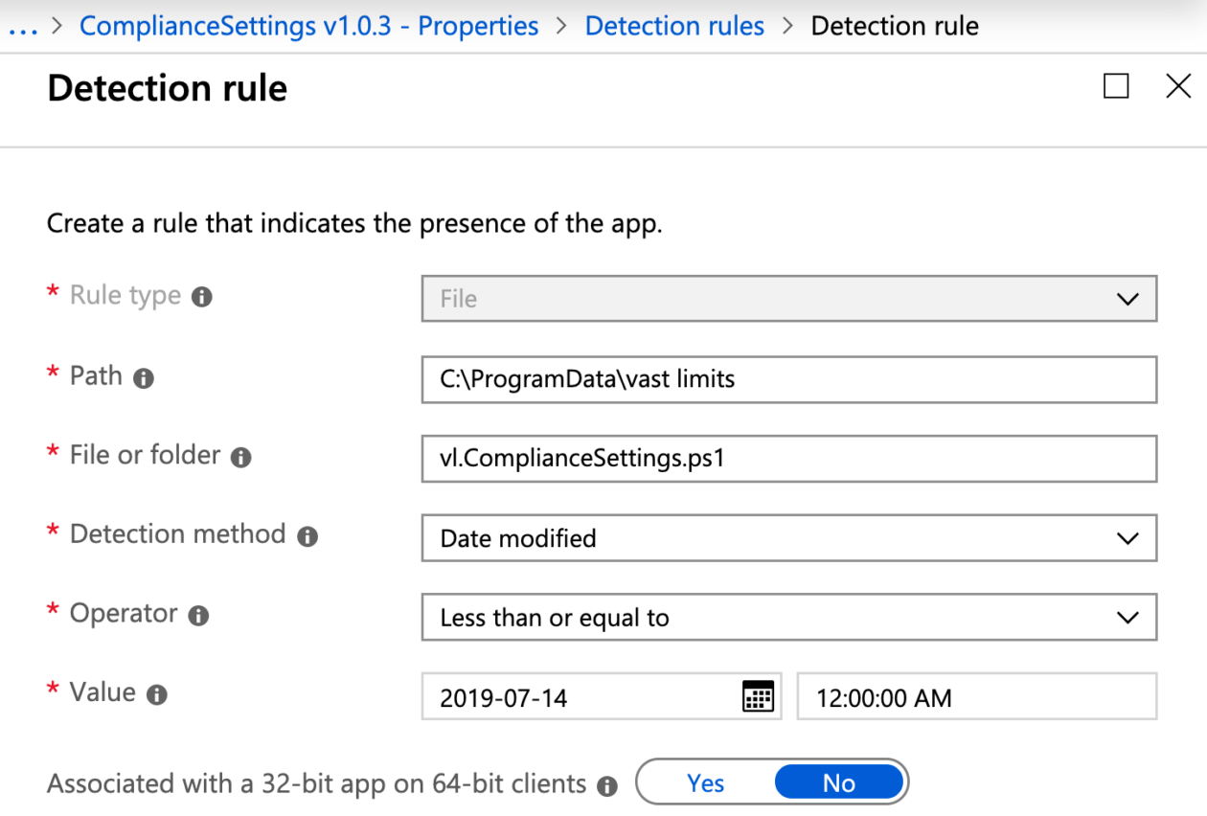Open the Detection method dropdown
Viewport: 1207px width, 816px height.
pos(1129,537)
